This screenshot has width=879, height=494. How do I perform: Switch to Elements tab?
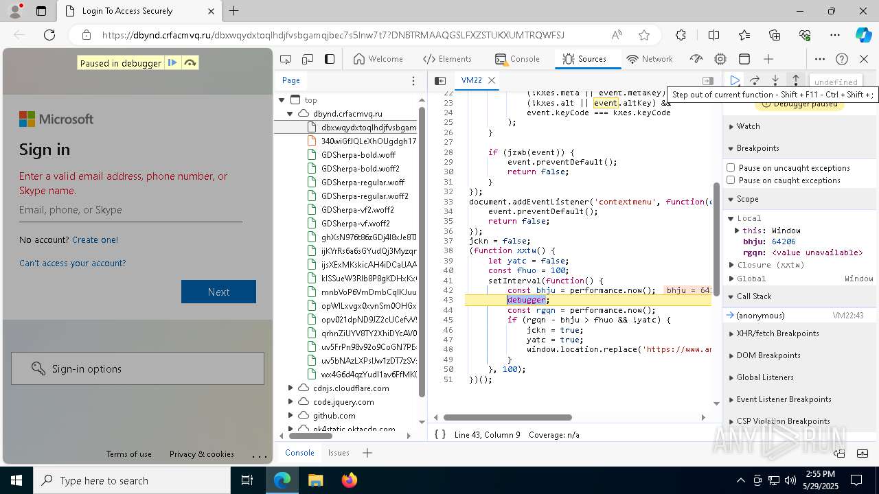coord(448,59)
